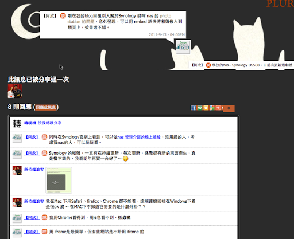Share via the Google icon
This screenshot has height=239, width=294.
pyautogui.click(x=212, y=108)
